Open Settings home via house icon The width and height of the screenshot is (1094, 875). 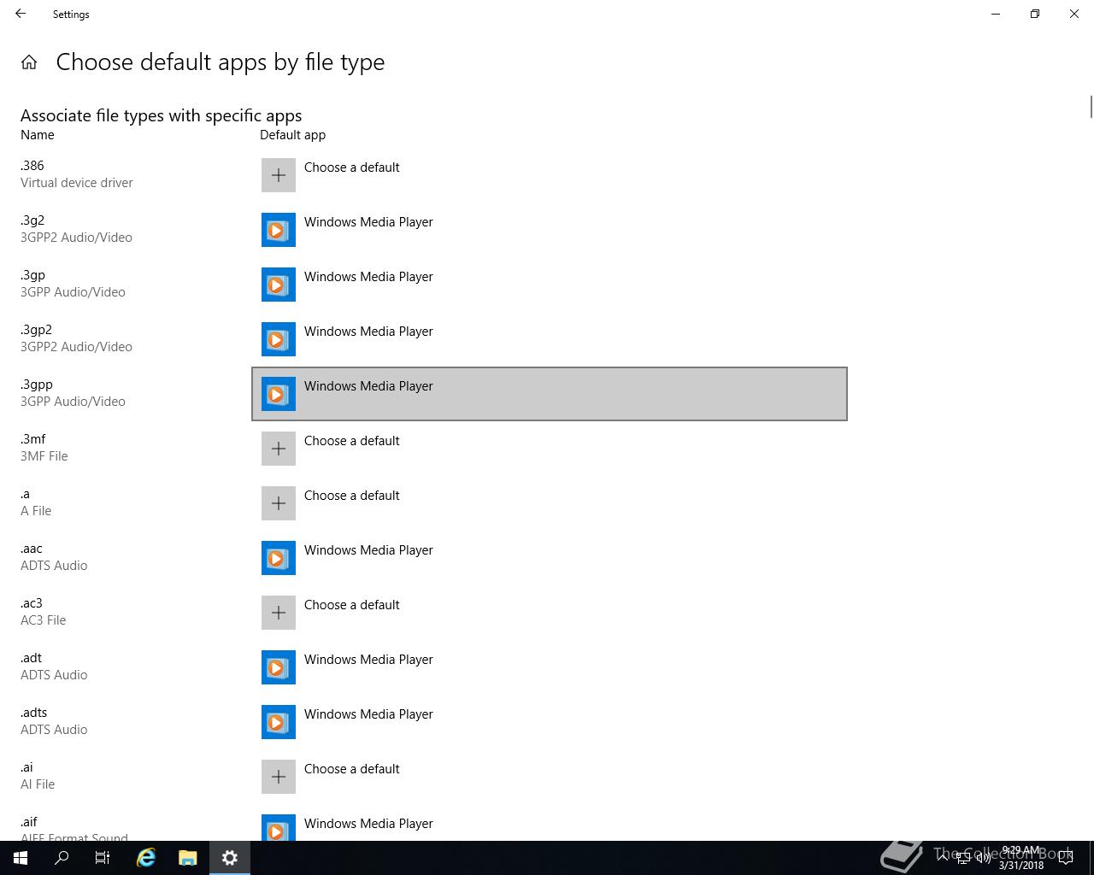click(x=29, y=62)
